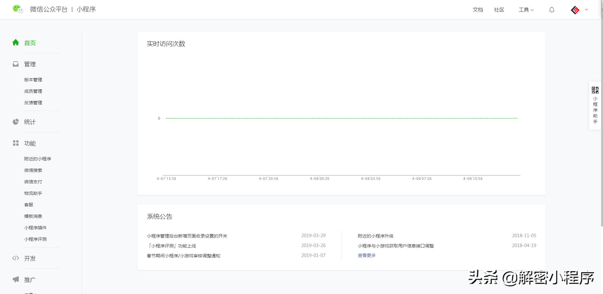Open 反馈管理 page
The width and height of the screenshot is (603, 294).
point(33,103)
